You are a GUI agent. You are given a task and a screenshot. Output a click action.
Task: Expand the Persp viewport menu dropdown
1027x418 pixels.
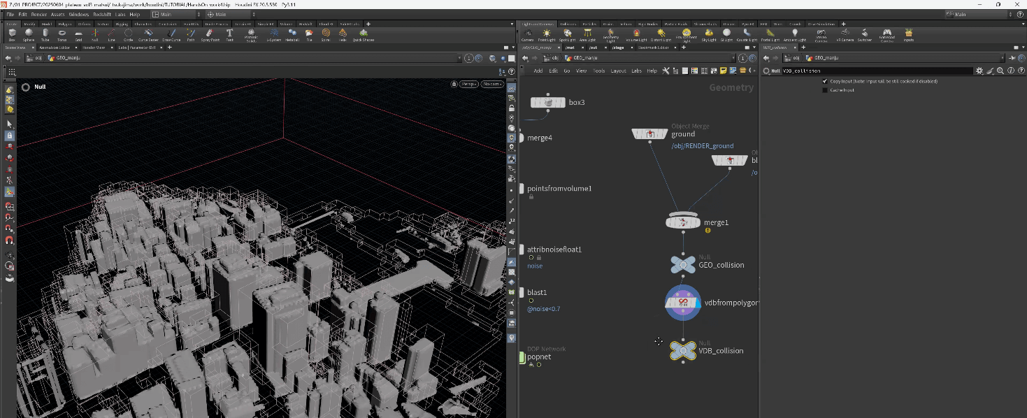(x=468, y=84)
